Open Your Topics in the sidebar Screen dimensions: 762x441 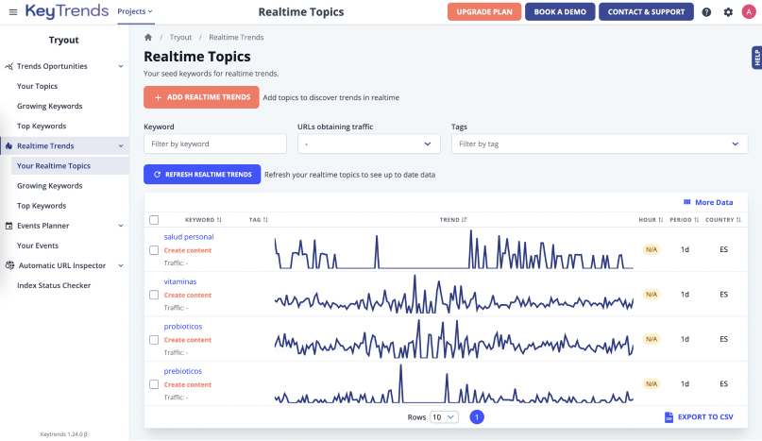pyautogui.click(x=38, y=86)
